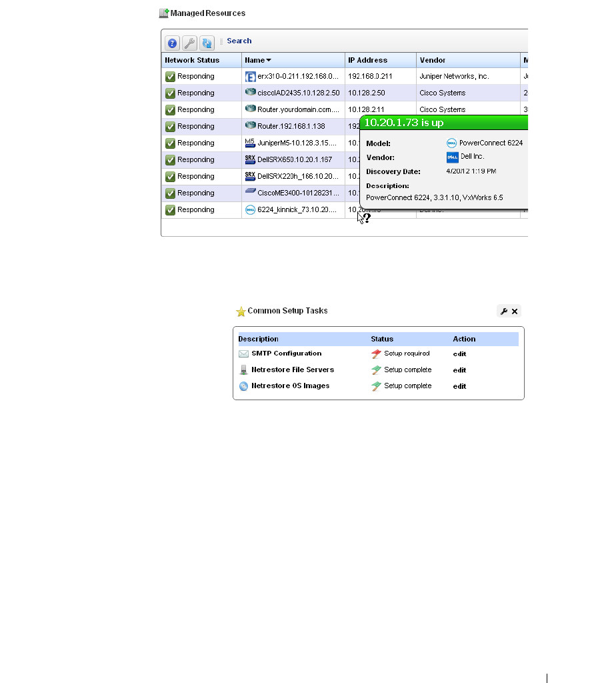The image size is (600, 683).
Task: Select the DellSRX220h_166.10.20 device name
Action: click(x=298, y=176)
